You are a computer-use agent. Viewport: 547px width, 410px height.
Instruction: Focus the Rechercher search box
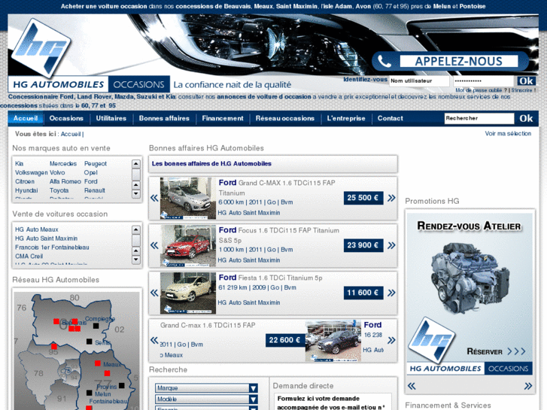[x=479, y=118]
